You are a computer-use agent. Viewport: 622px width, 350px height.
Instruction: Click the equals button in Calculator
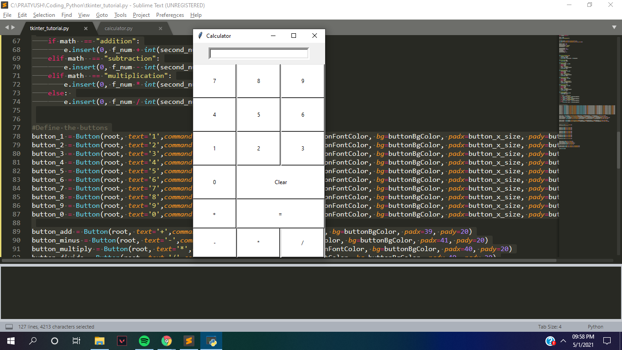[280, 214]
